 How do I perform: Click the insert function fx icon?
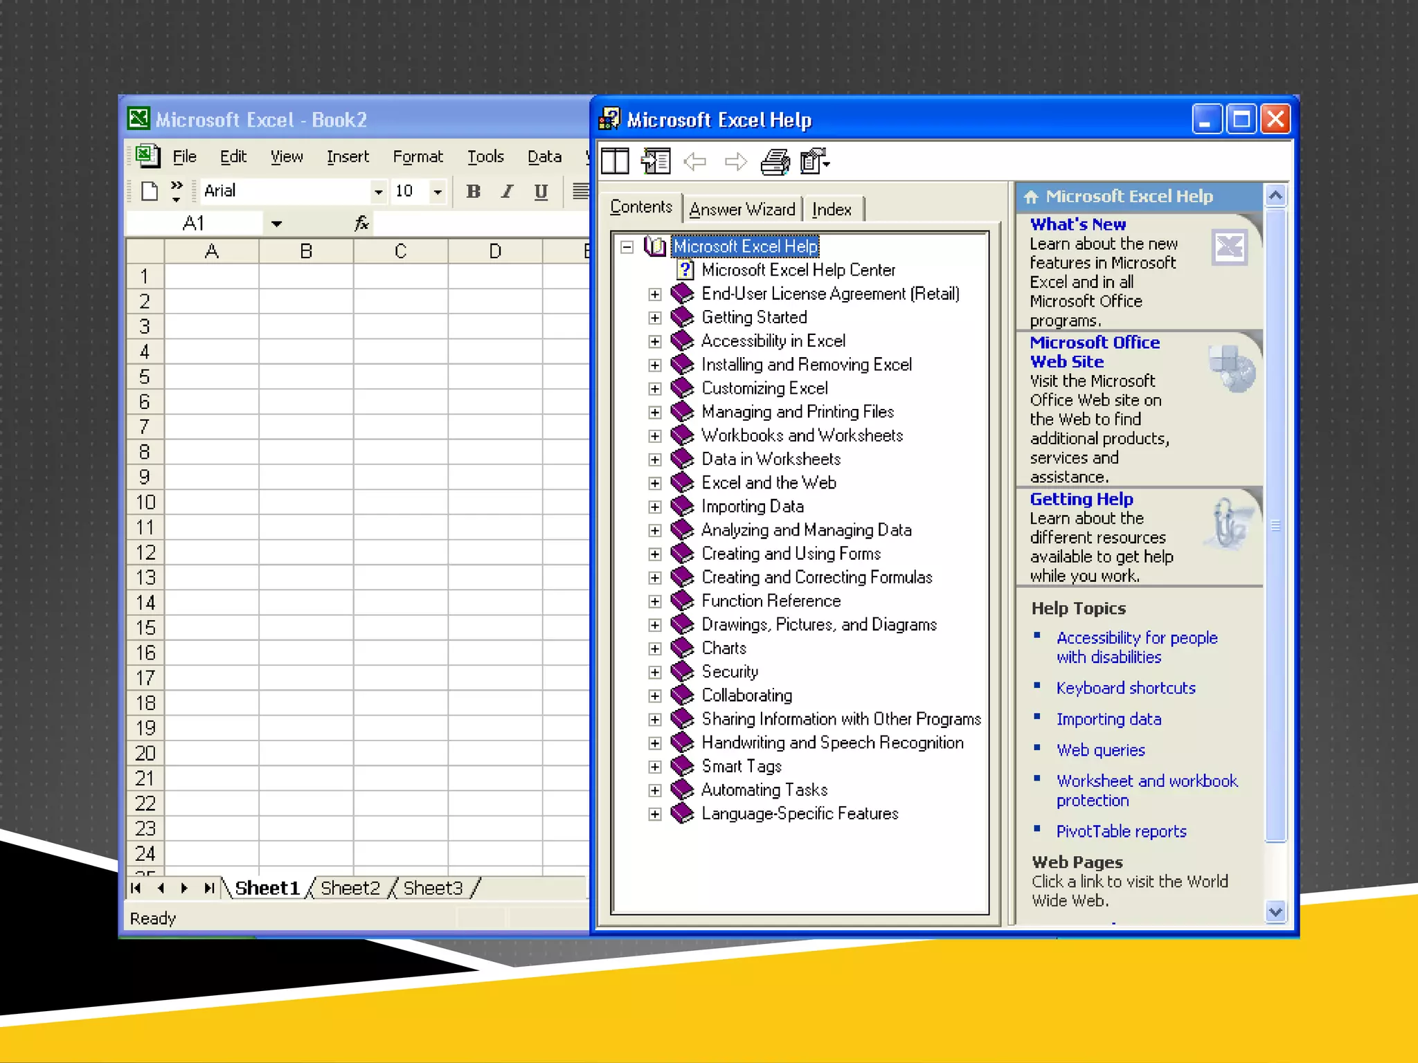click(x=361, y=224)
